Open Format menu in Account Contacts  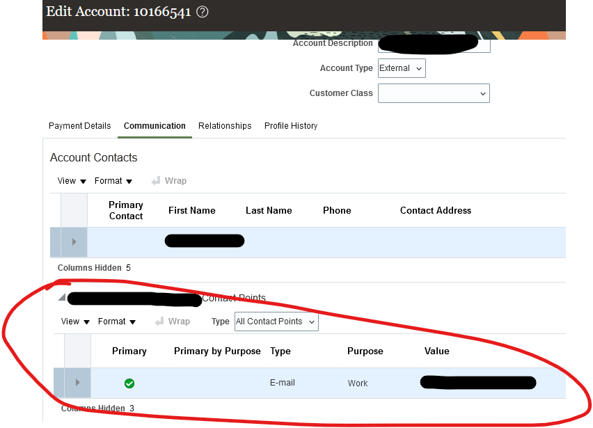click(113, 181)
